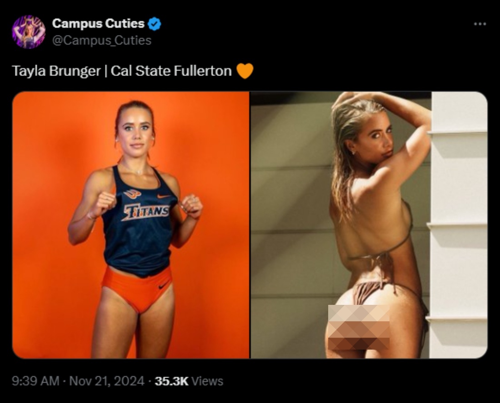Click the Campus Cuties display name
500x403 pixels.
point(98,24)
